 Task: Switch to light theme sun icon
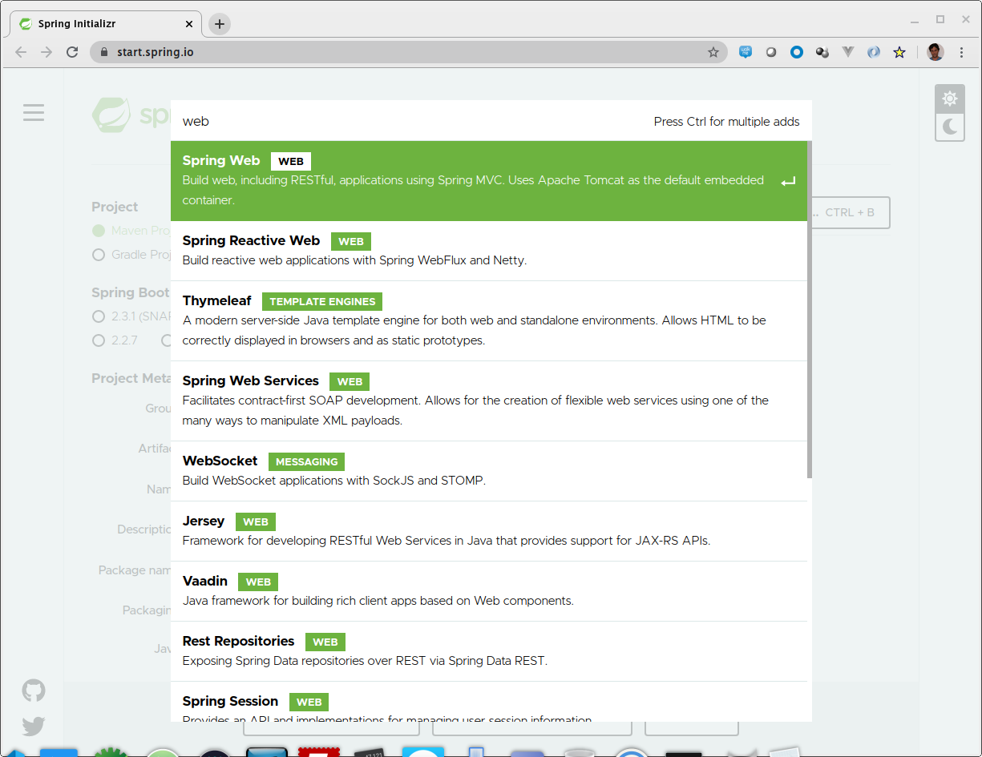click(949, 99)
